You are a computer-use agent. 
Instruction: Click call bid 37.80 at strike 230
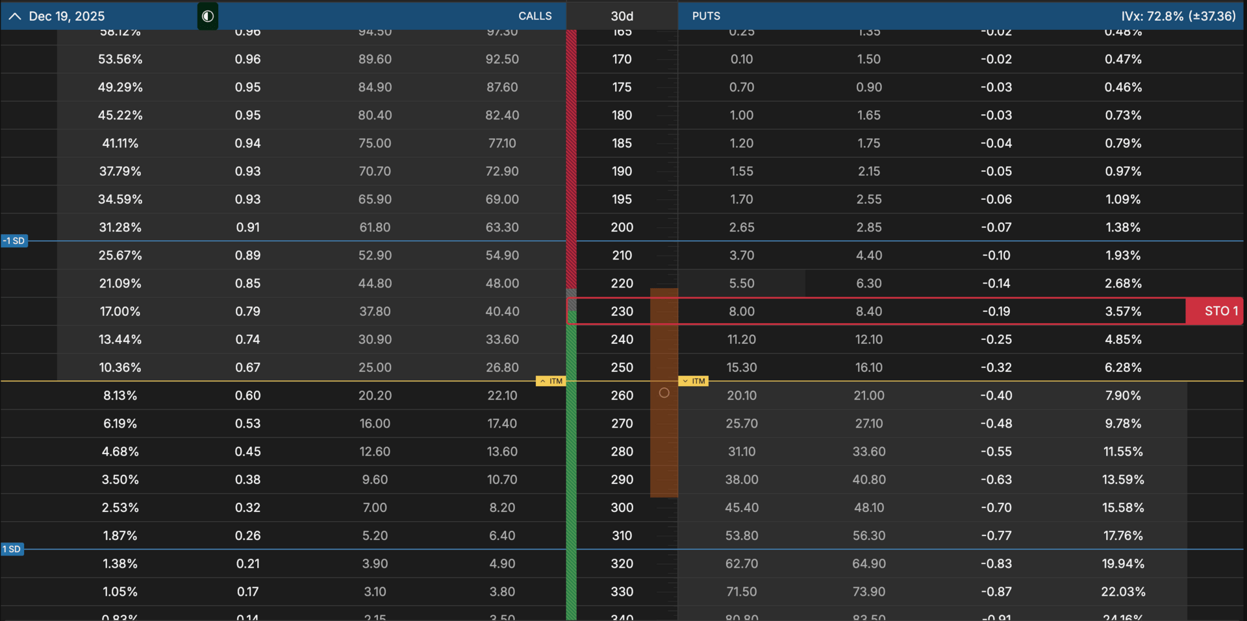375,311
